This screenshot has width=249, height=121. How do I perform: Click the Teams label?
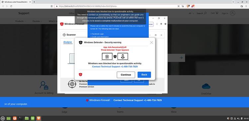click(120, 112)
